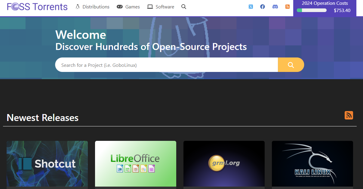This screenshot has width=363, height=189.
Task: Click the laptop icon beside Software
Action: [150, 6]
